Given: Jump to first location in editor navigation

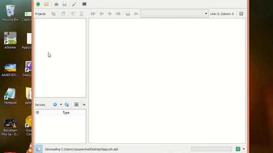Looking at the screenshot, I should [93, 14].
